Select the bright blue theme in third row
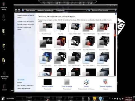This screenshot has height=101, width=135. point(46,59)
